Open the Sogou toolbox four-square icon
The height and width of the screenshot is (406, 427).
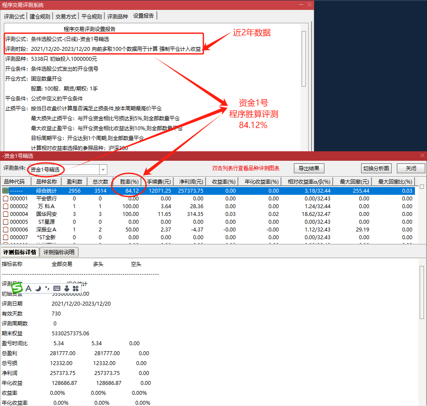click(x=76, y=288)
